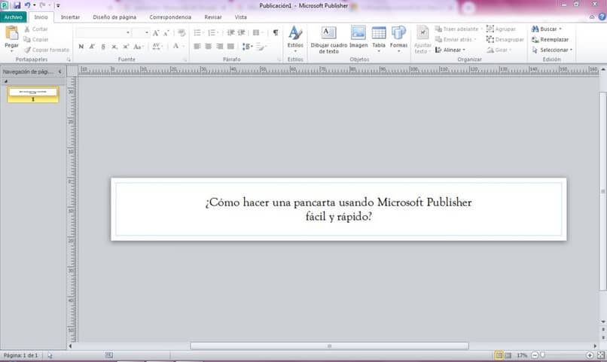Click Dibujar cuadro de texto
This screenshot has width=607, height=362.
pos(328,39)
